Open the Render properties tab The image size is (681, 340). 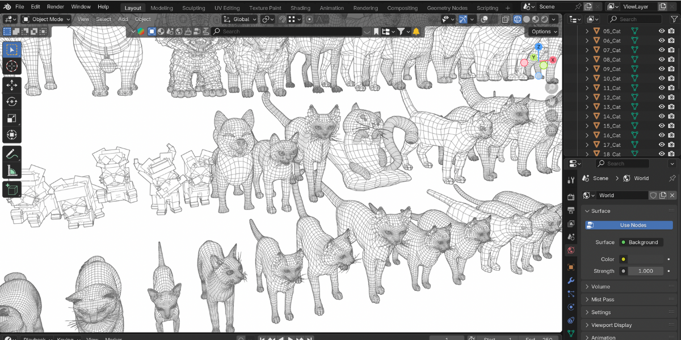(x=571, y=197)
